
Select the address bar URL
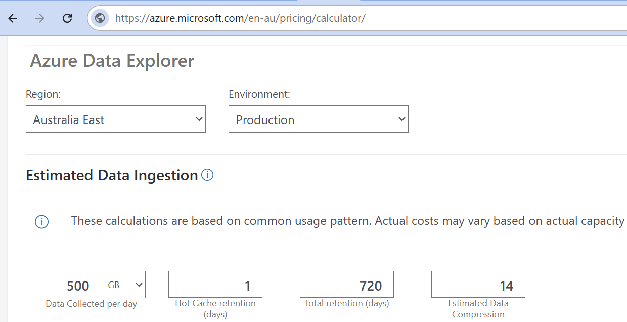(240, 18)
